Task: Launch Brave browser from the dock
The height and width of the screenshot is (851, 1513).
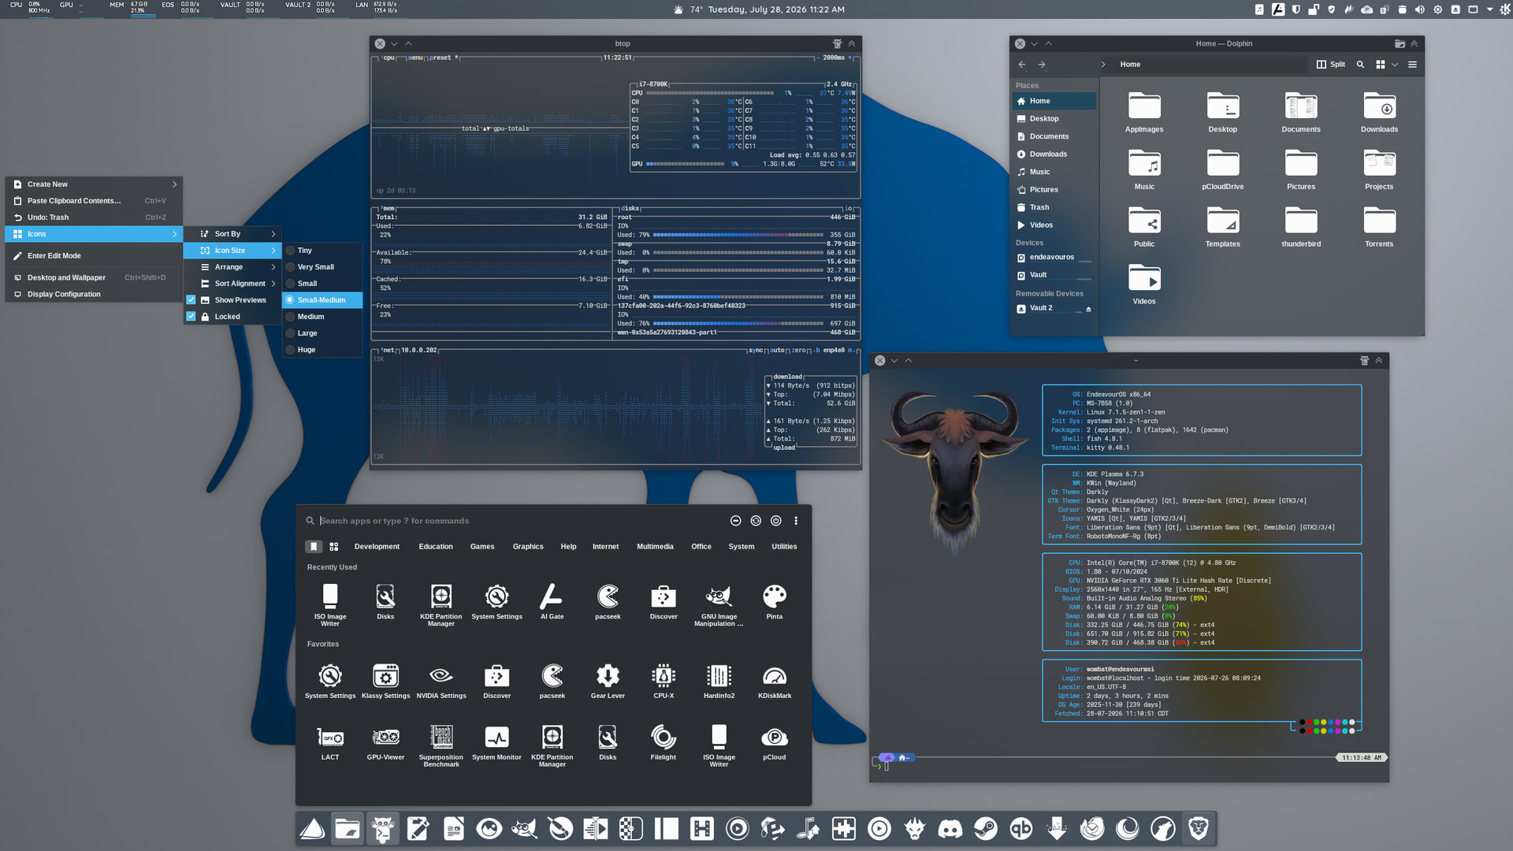Action: click(x=1198, y=829)
